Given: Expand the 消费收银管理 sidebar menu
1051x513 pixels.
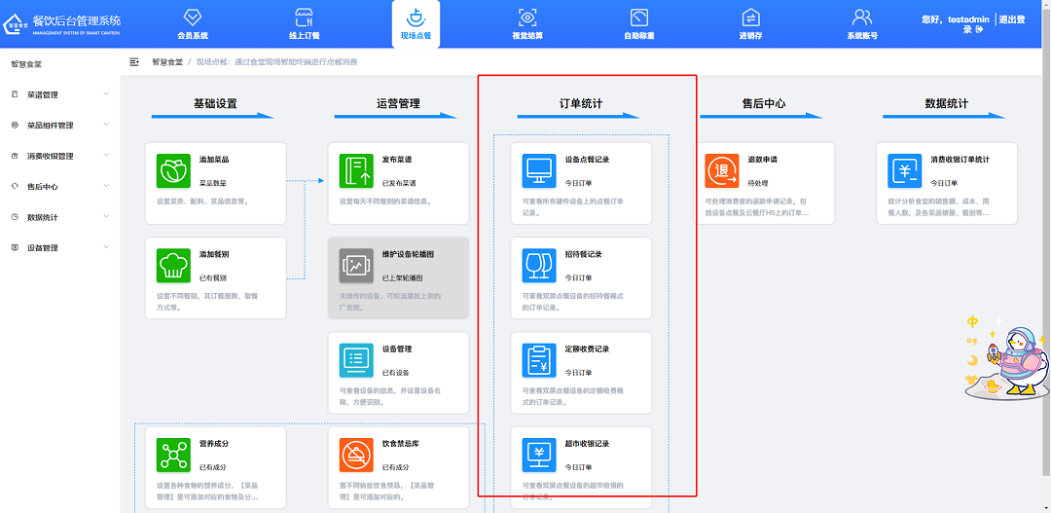Looking at the screenshot, I should [58, 156].
